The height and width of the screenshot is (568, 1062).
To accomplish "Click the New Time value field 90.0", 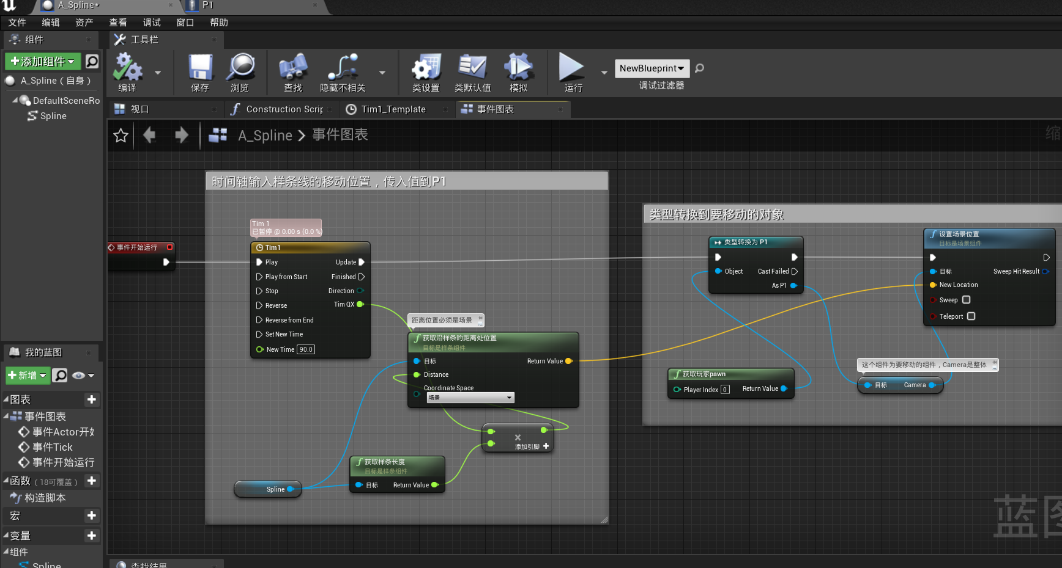I will pyautogui.click(x=306, y=349).
